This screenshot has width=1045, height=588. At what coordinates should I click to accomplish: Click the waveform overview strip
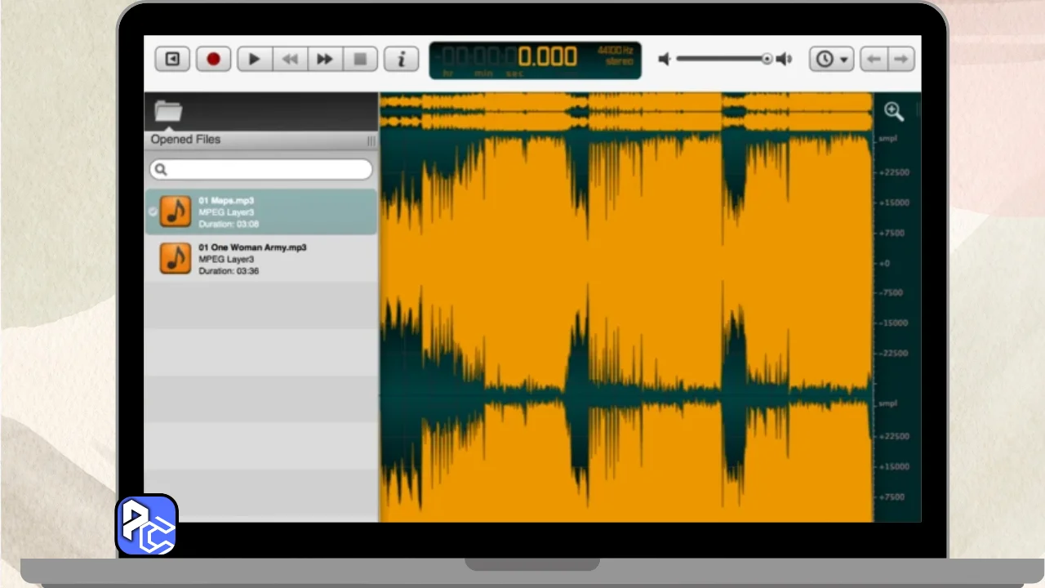click(x=626, y=112)
